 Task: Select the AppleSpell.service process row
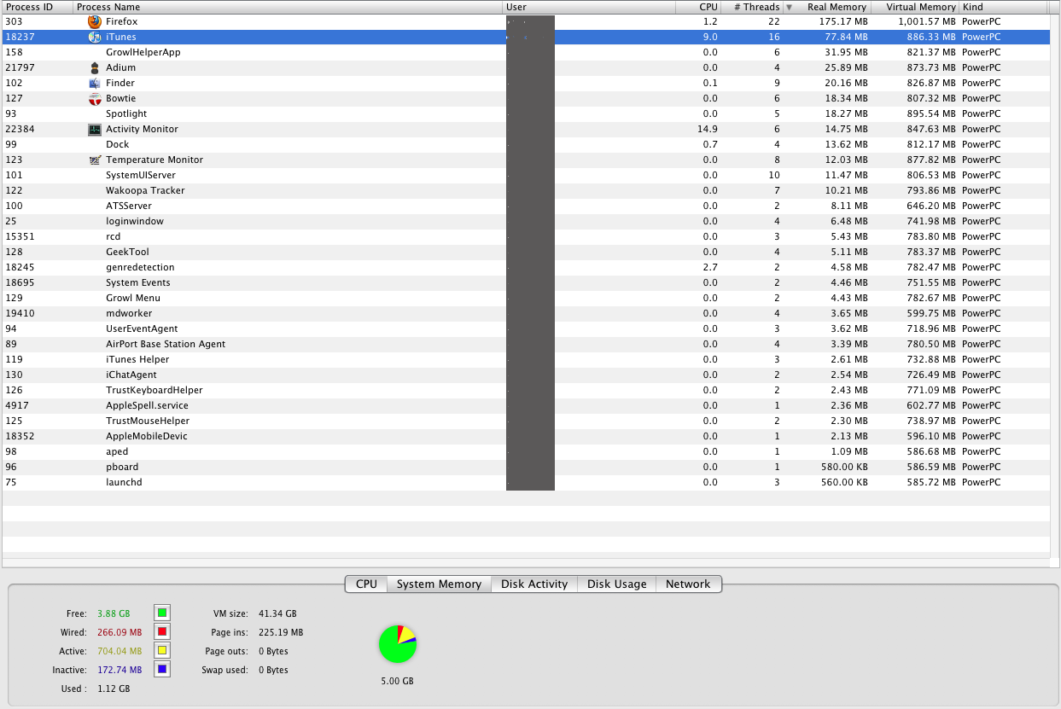tap(526, 405)
